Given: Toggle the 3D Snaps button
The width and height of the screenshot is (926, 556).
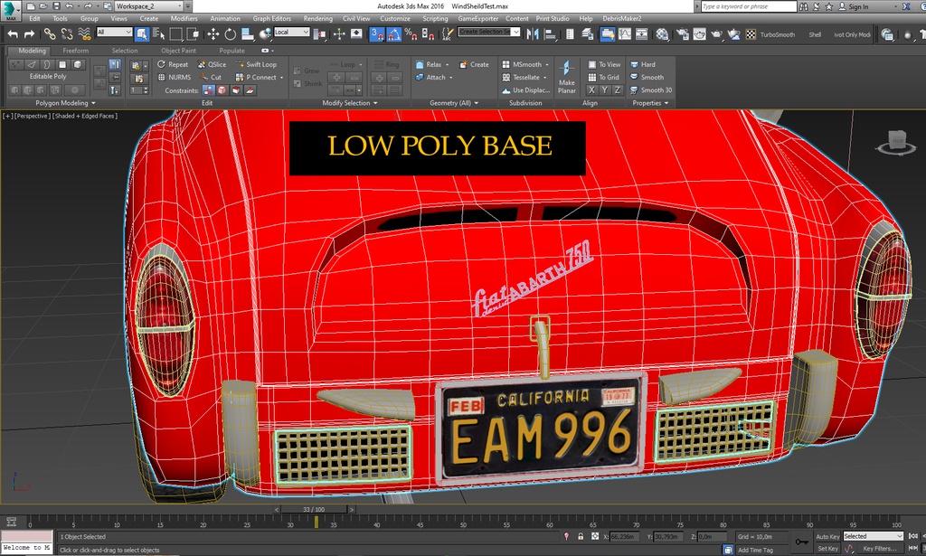Looking at the screenshot, I should 377,34.
